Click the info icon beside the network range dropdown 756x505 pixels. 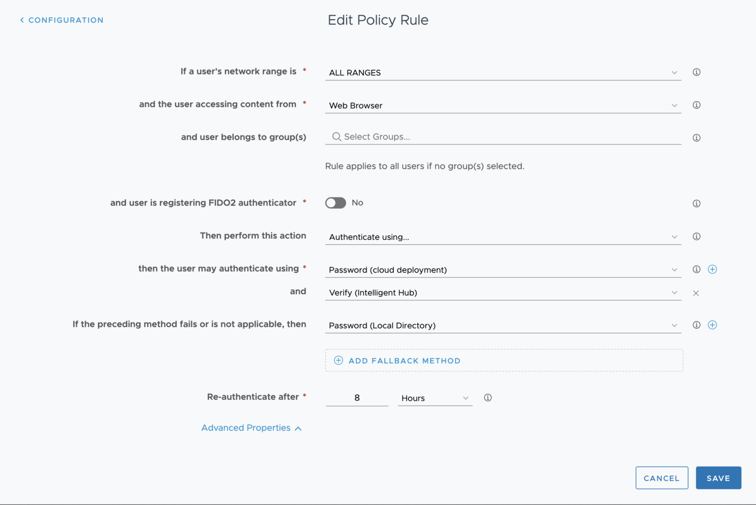click(x=696, y=72)
